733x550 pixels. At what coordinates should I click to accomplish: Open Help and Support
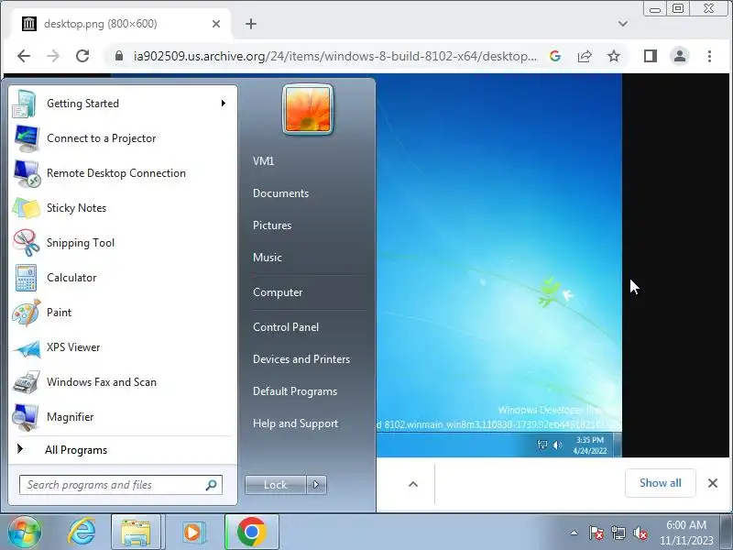[295, 423]
